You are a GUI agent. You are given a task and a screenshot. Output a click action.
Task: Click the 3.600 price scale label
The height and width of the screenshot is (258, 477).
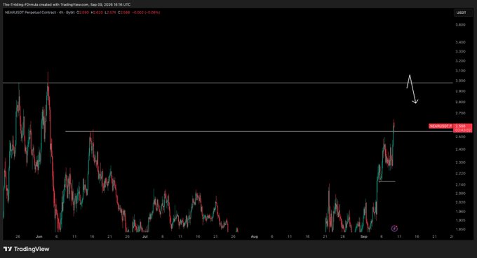(460, 25)
